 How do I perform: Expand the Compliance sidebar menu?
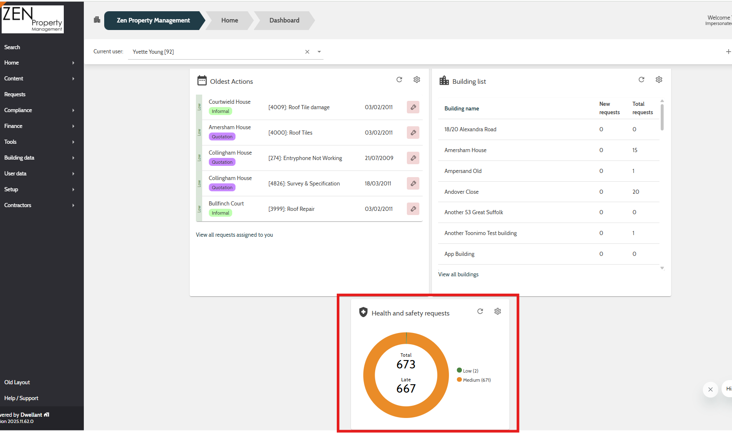tap(40, 110)
